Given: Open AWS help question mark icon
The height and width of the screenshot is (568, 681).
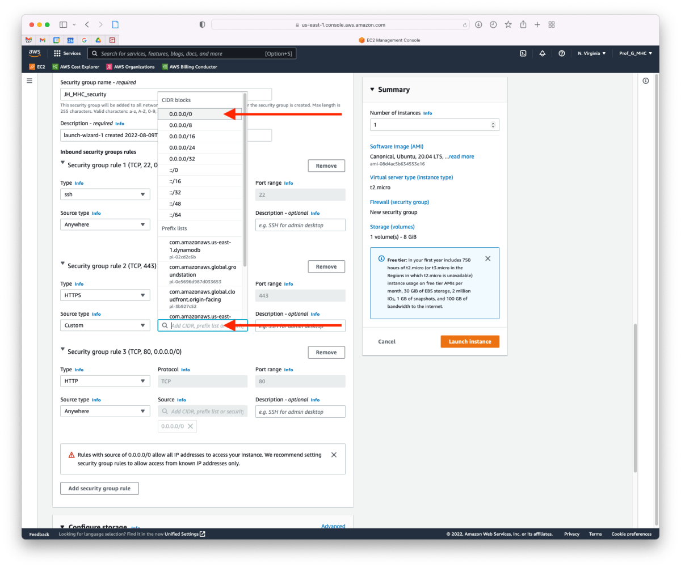Looking at the screenshot, I should point(562,53).
